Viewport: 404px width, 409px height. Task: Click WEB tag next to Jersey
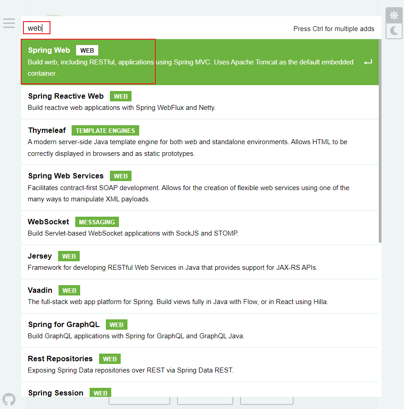(x=69, y=256)
